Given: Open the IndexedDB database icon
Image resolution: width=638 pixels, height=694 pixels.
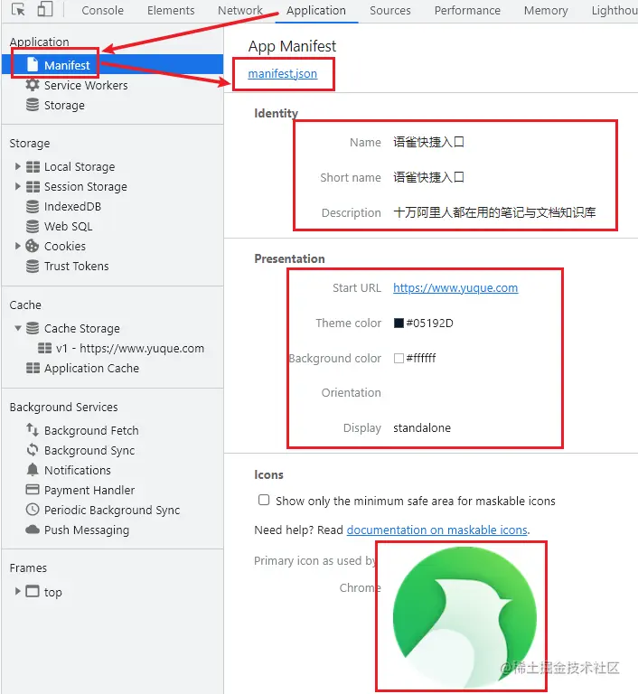Looking at the screenshot, I should click(x=33, y=206).
